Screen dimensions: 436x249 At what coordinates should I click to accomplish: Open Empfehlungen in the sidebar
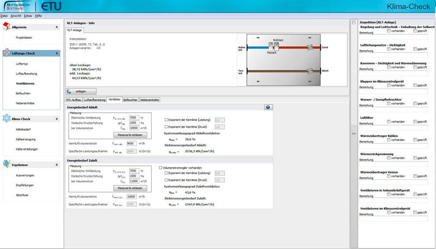[25, 185]
